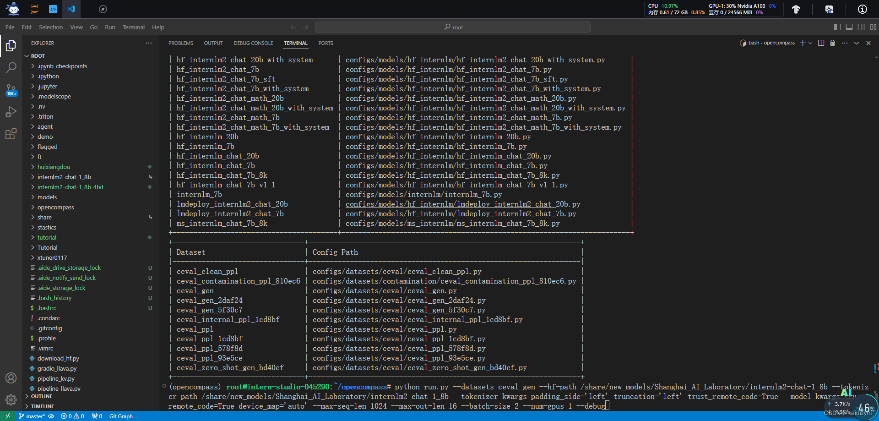Screen dimensions: 879x421
Task: Toggle the secondary side bar
Action: pyautogui.click(x=861, y=27)
